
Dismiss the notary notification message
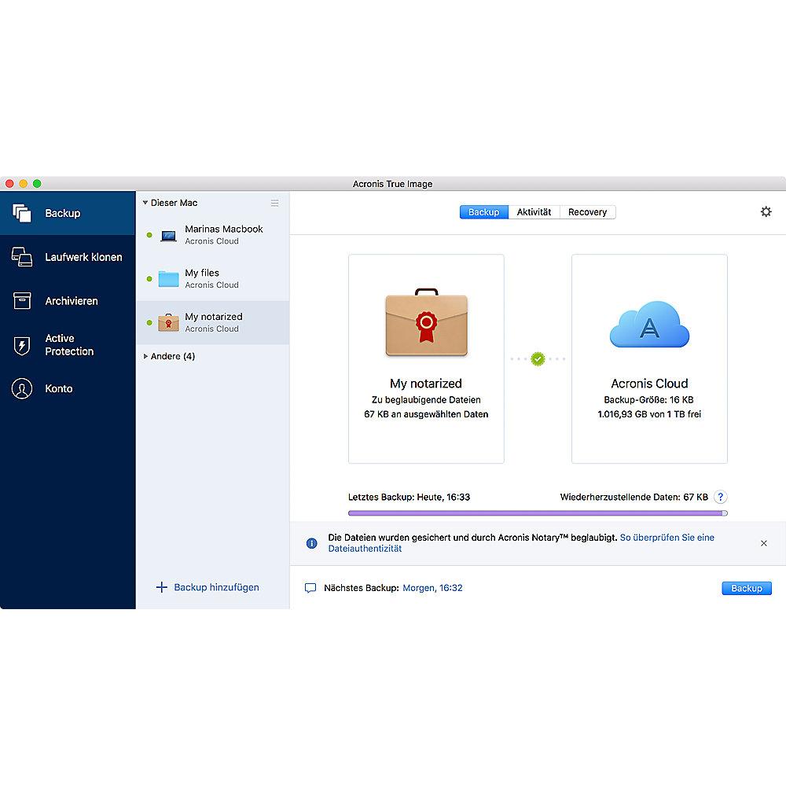tap(763, 543)
